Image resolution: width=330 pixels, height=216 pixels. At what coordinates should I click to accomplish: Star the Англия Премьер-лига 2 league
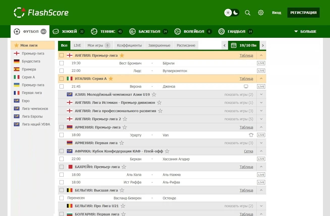pos(125,119)
